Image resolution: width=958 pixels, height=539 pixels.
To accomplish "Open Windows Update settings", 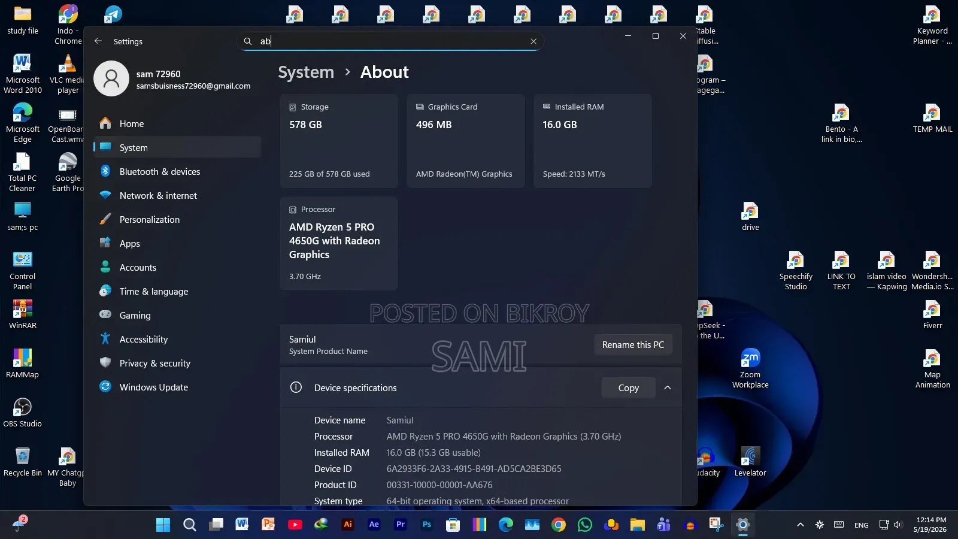I will point(177,387).
